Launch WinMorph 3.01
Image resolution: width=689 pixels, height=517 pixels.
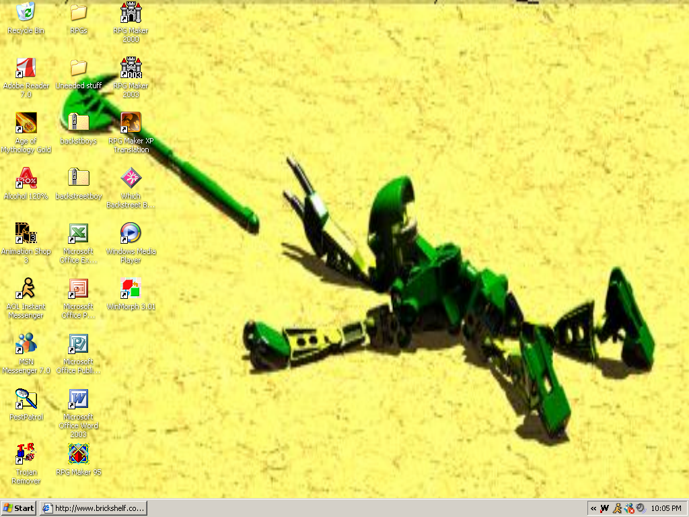(x=130, y=289)
